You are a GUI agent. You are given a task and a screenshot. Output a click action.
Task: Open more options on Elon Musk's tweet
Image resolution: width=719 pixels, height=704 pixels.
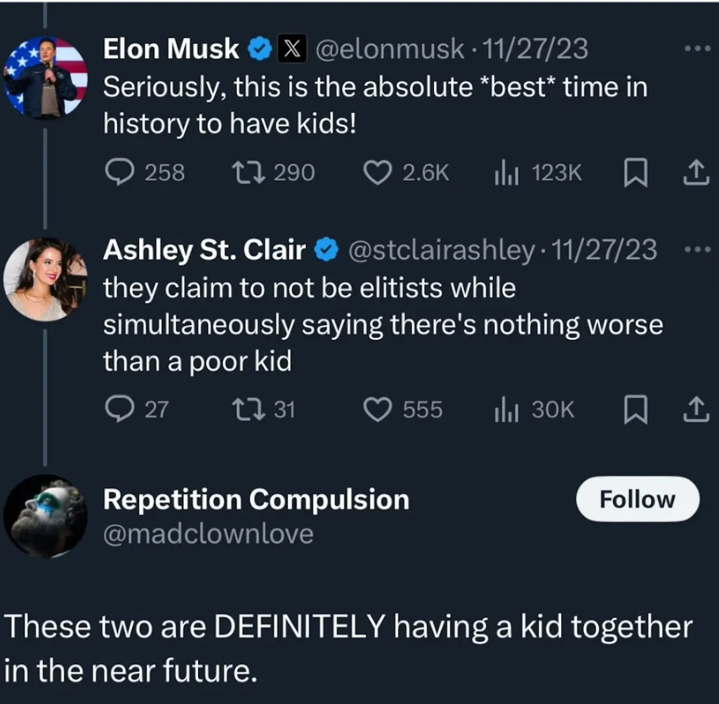tap(697, 49)
